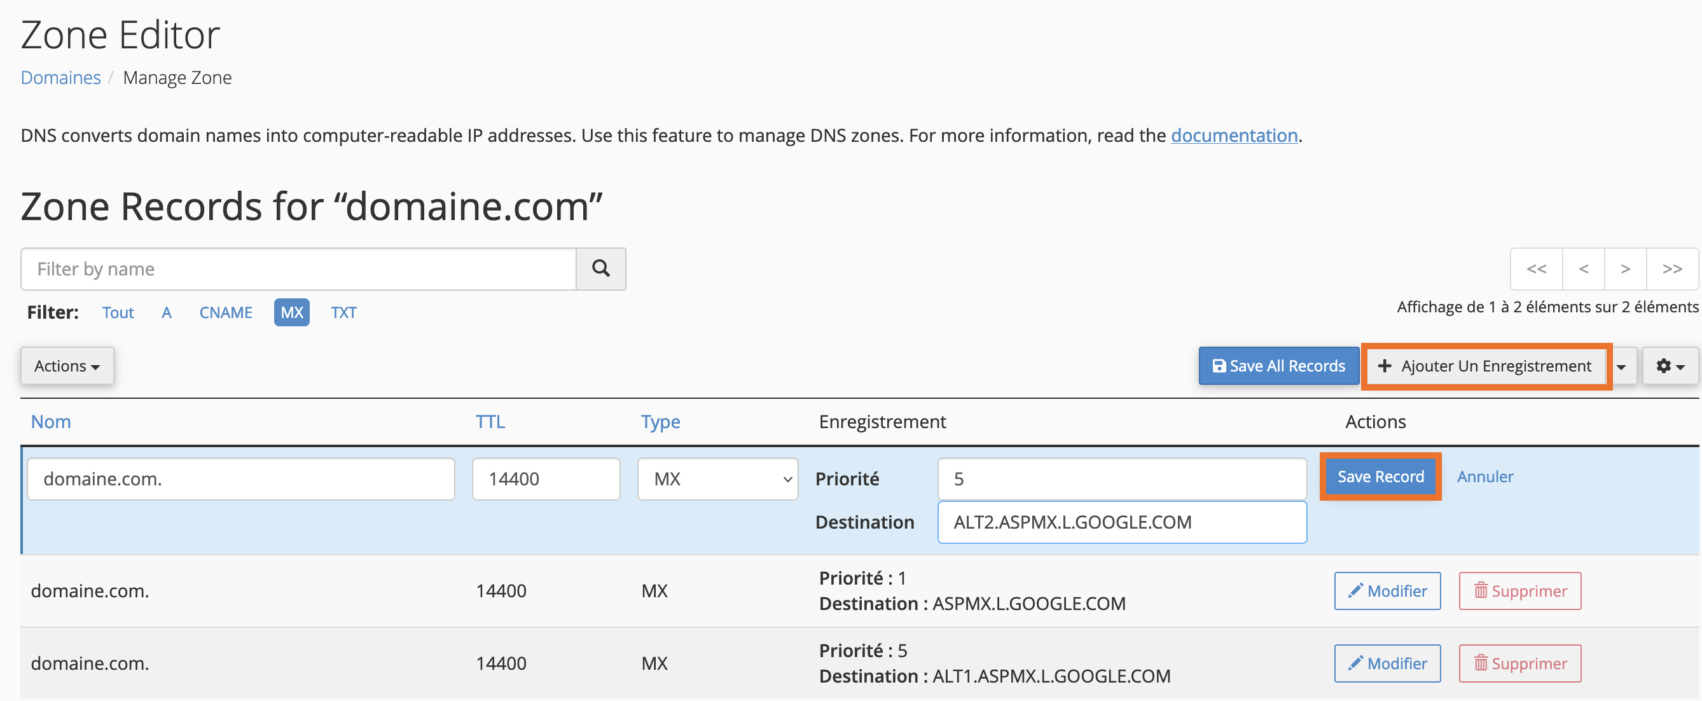
Task: Click the Save Record button
Action: (x=1381, y=476)
